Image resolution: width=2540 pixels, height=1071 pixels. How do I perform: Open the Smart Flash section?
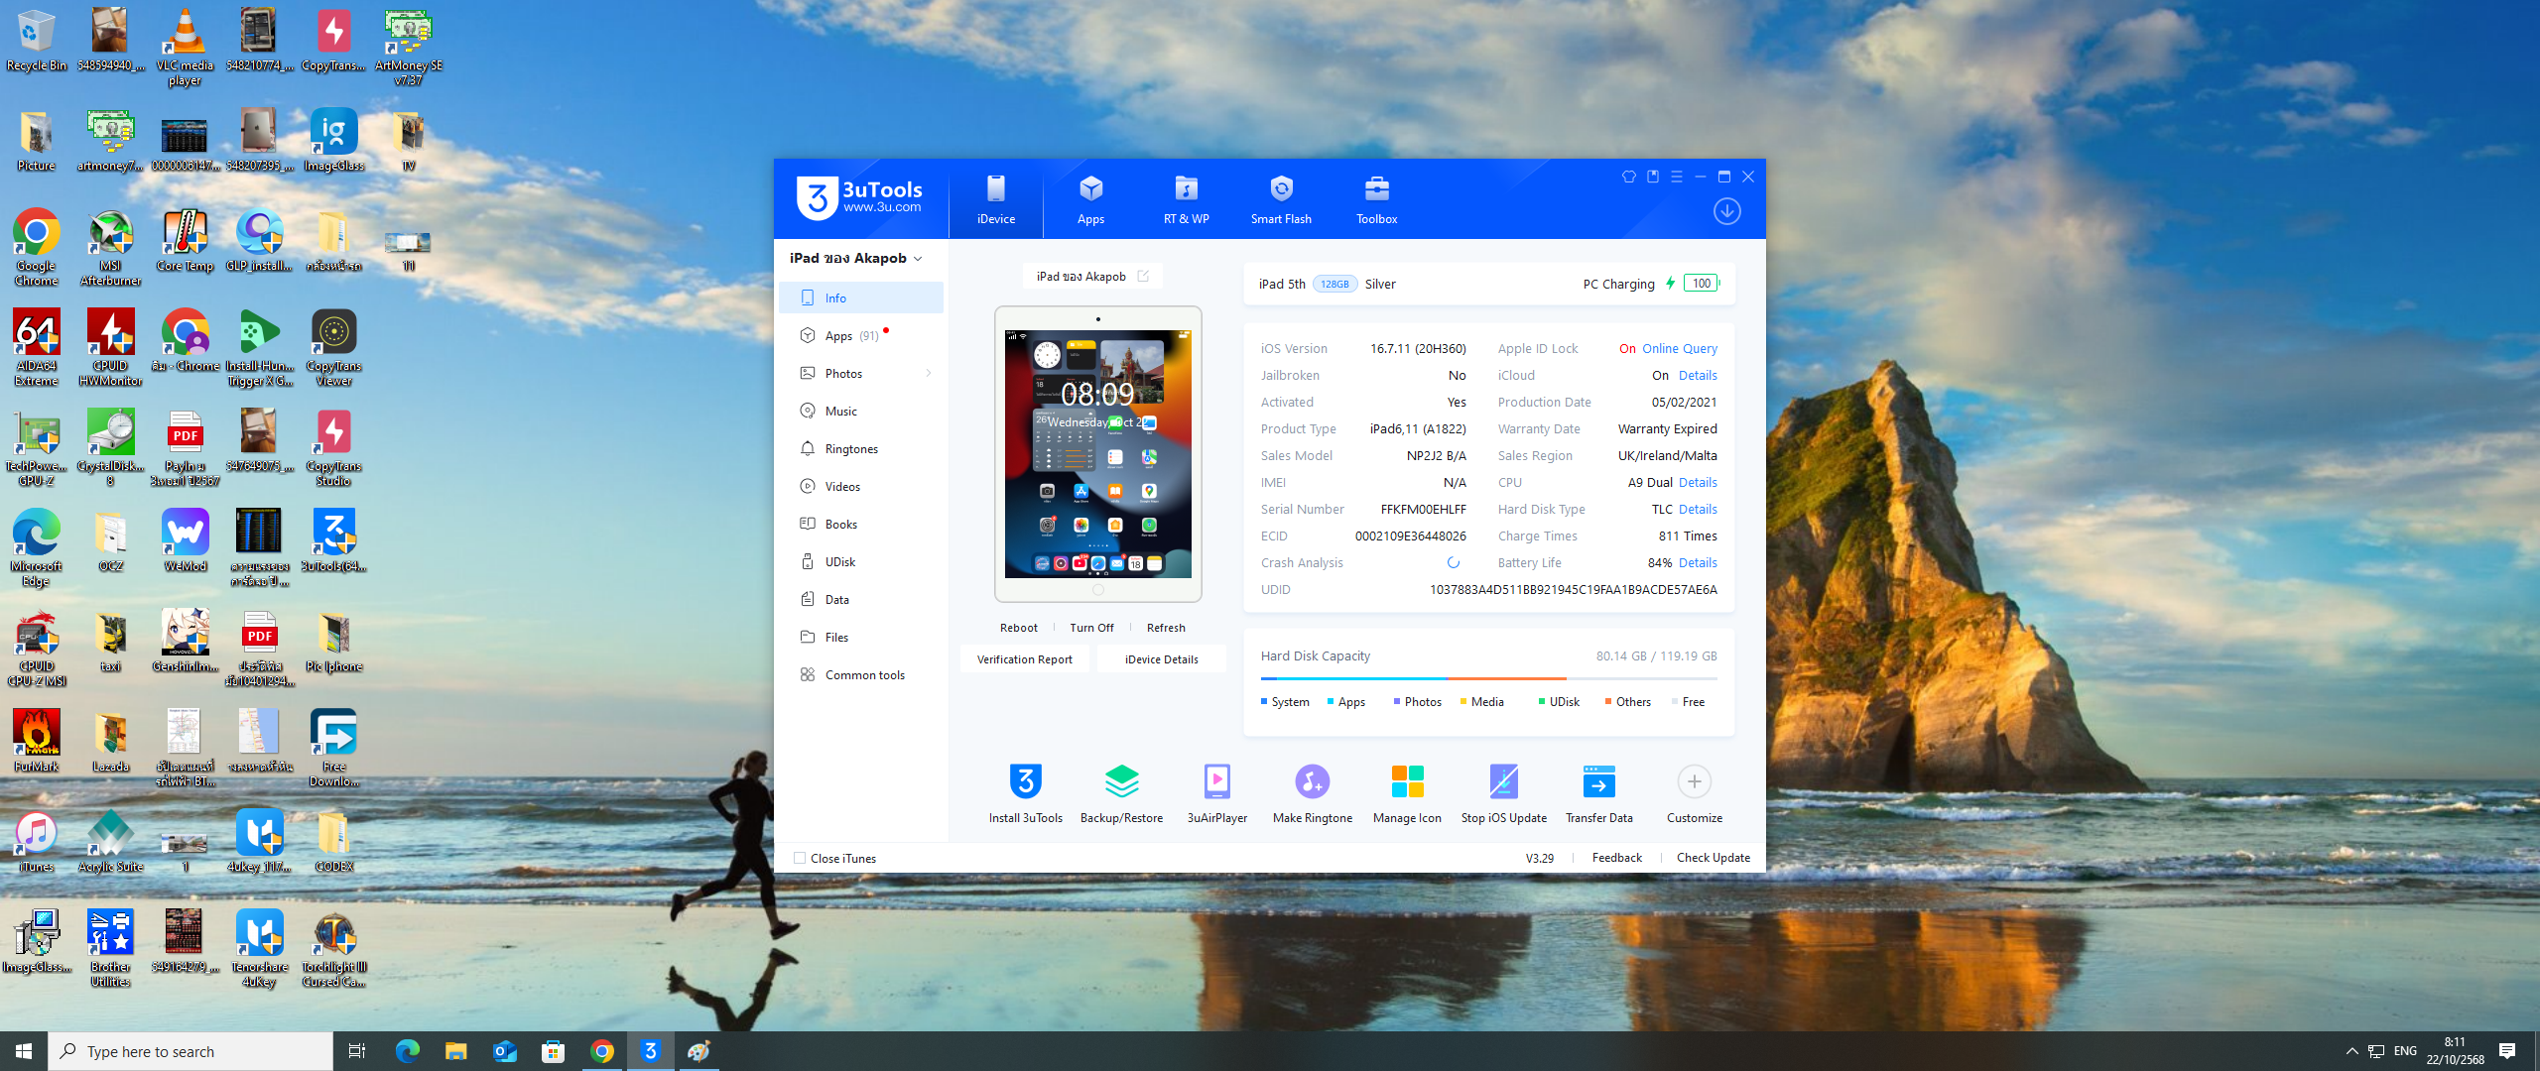1280,199
